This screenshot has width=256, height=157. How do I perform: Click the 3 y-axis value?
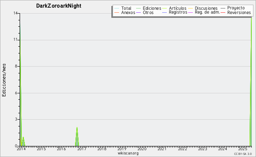click(x=16, y=119)
